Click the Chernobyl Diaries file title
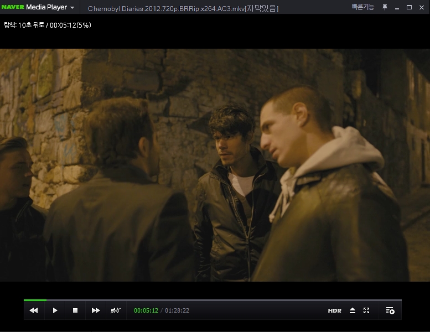 pos(183,8)
